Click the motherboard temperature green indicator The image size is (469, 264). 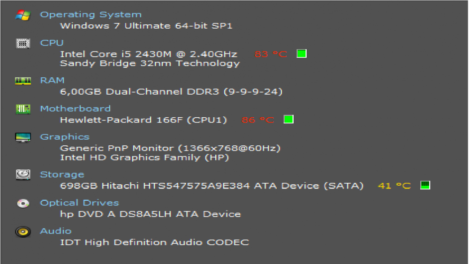288,120
